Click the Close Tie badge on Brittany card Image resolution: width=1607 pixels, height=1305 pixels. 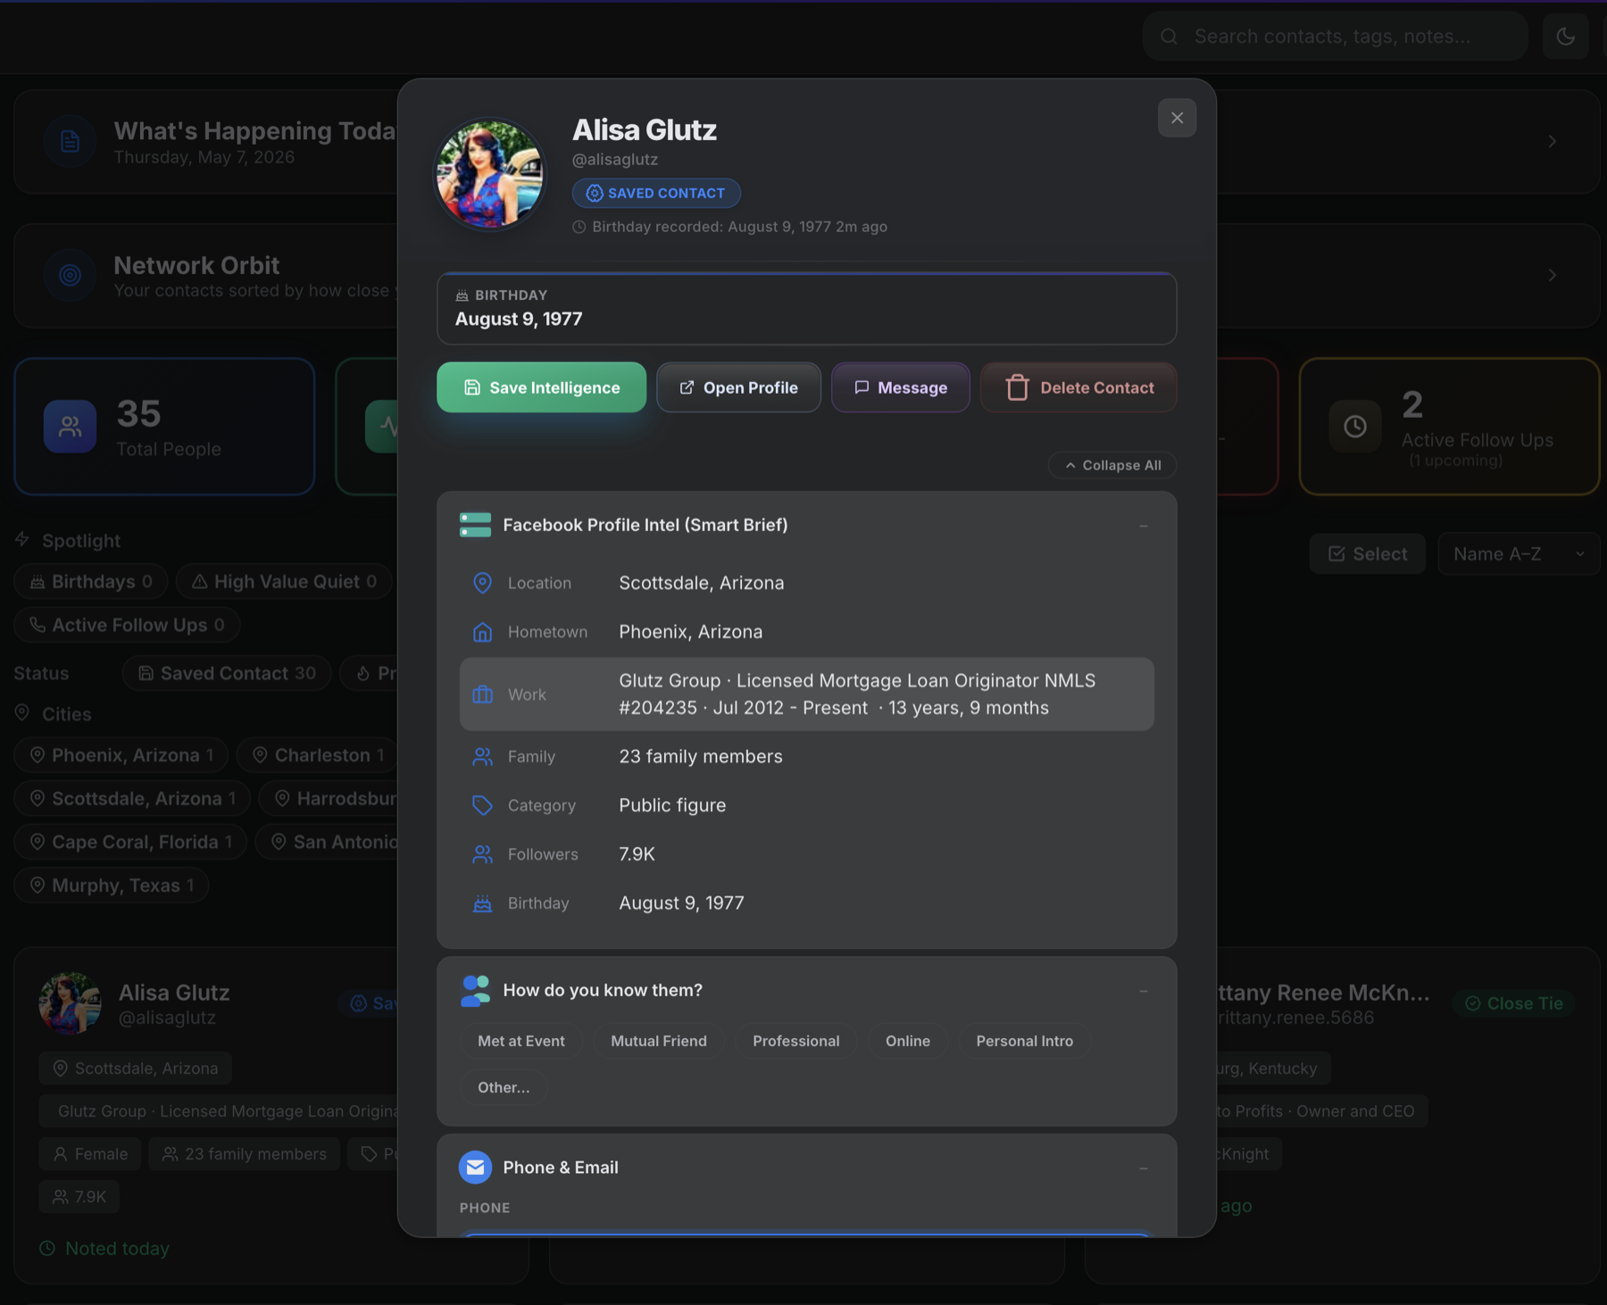point(1514,1003)
